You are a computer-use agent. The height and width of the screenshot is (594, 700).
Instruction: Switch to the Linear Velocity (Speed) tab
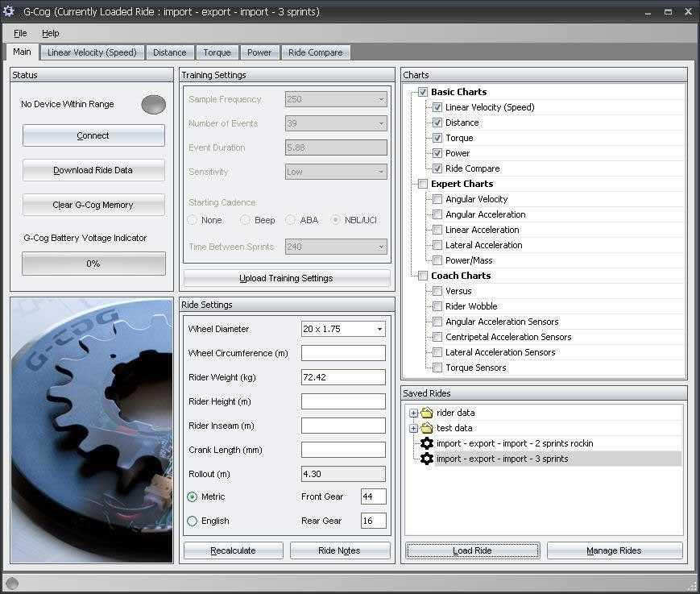coord(92,52)
